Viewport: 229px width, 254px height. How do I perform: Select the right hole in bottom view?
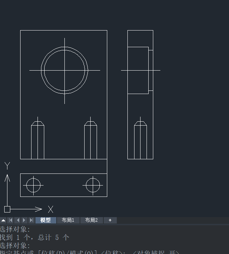point(93,185)
